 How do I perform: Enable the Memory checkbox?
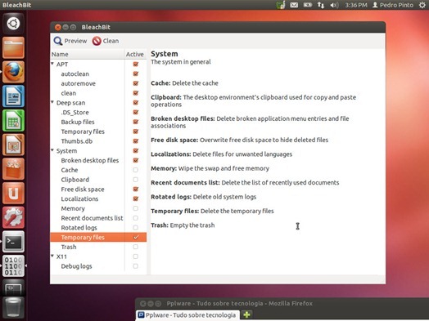click(x=135, y=208)
